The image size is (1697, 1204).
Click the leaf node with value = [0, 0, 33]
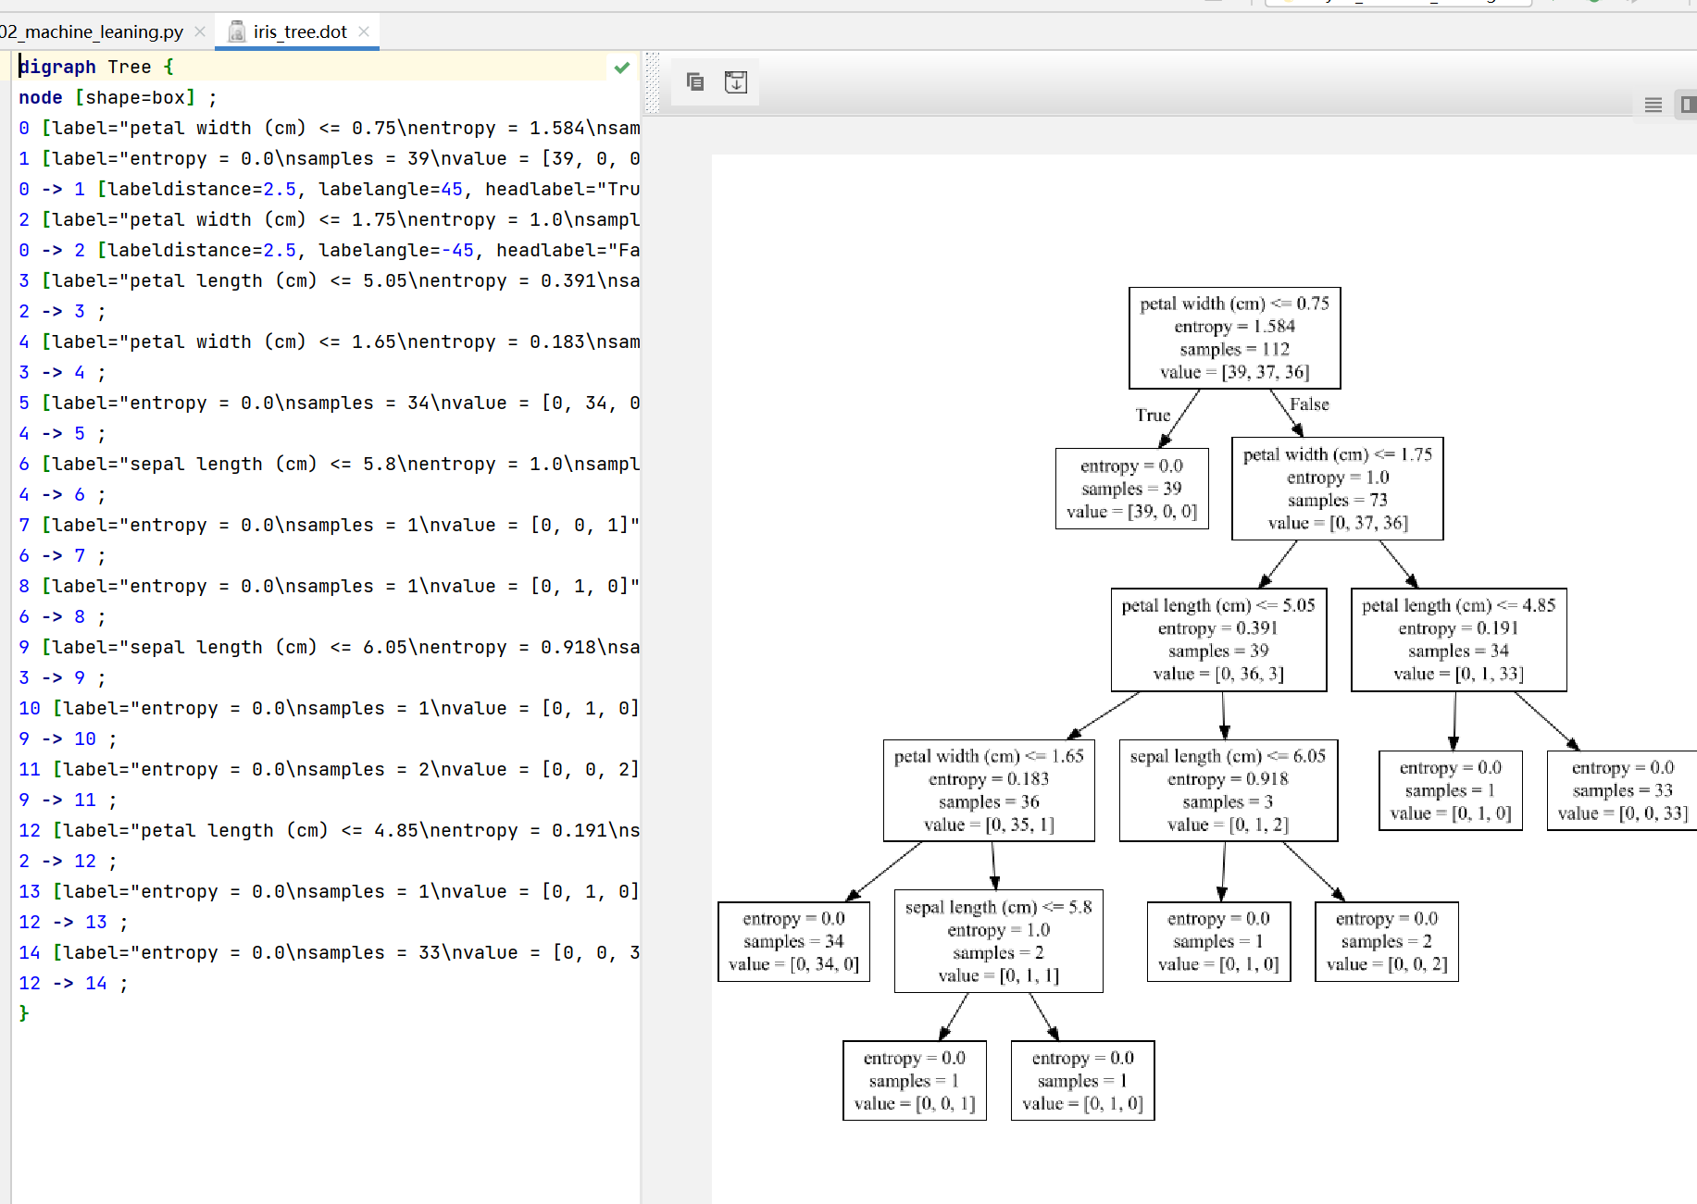(x=1622, y=790)
